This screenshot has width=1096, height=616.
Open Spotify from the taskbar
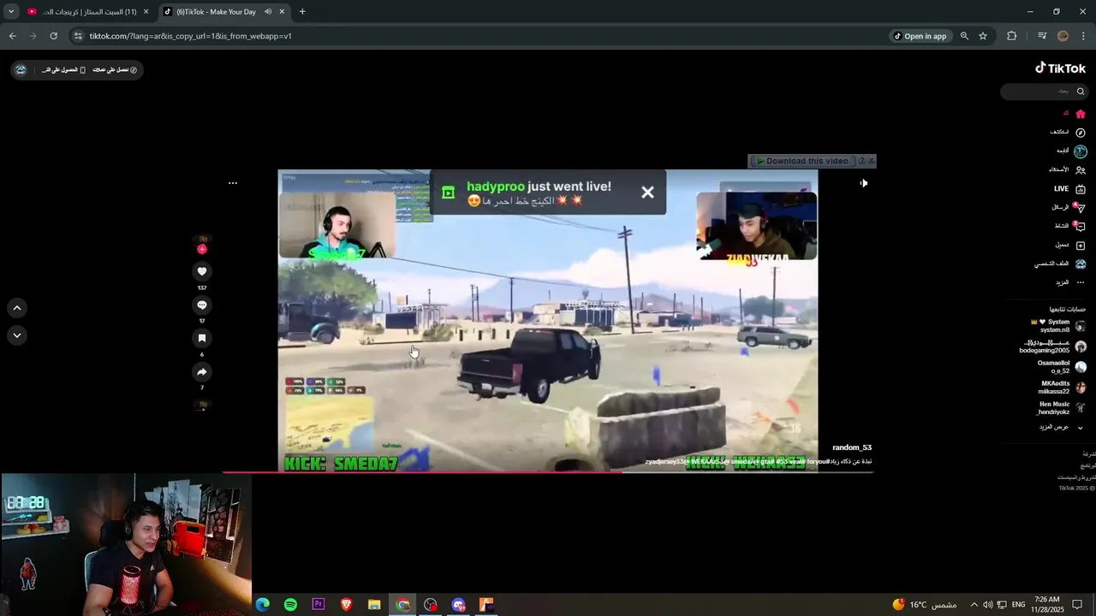[290, 604]
